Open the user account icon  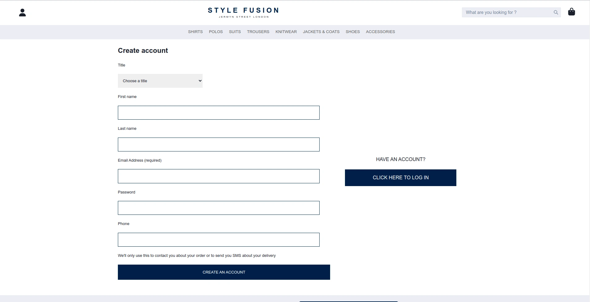[22, 12]
